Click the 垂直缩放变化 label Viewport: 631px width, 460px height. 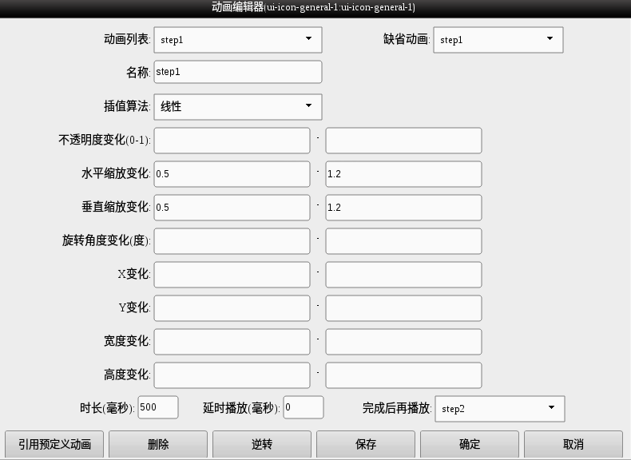[116, 207]
